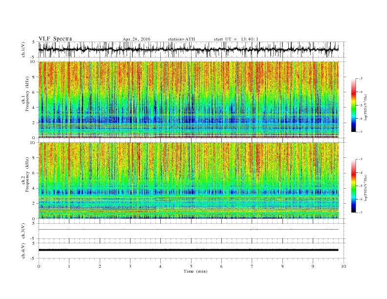Click the "9" tick on the time axis
This screenshot has width=387, height=299.
tap(313, 266)
